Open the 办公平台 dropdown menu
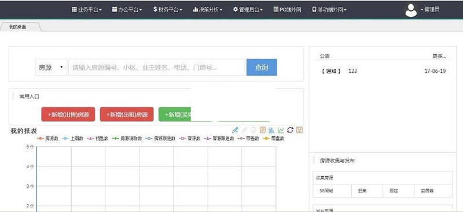The width and height of the screenshot is (463, 212). click(x=127, y=9)
